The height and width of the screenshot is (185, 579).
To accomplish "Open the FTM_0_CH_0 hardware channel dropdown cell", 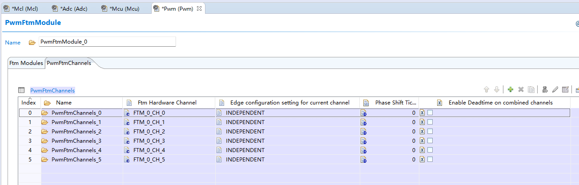I will [169, 113].
